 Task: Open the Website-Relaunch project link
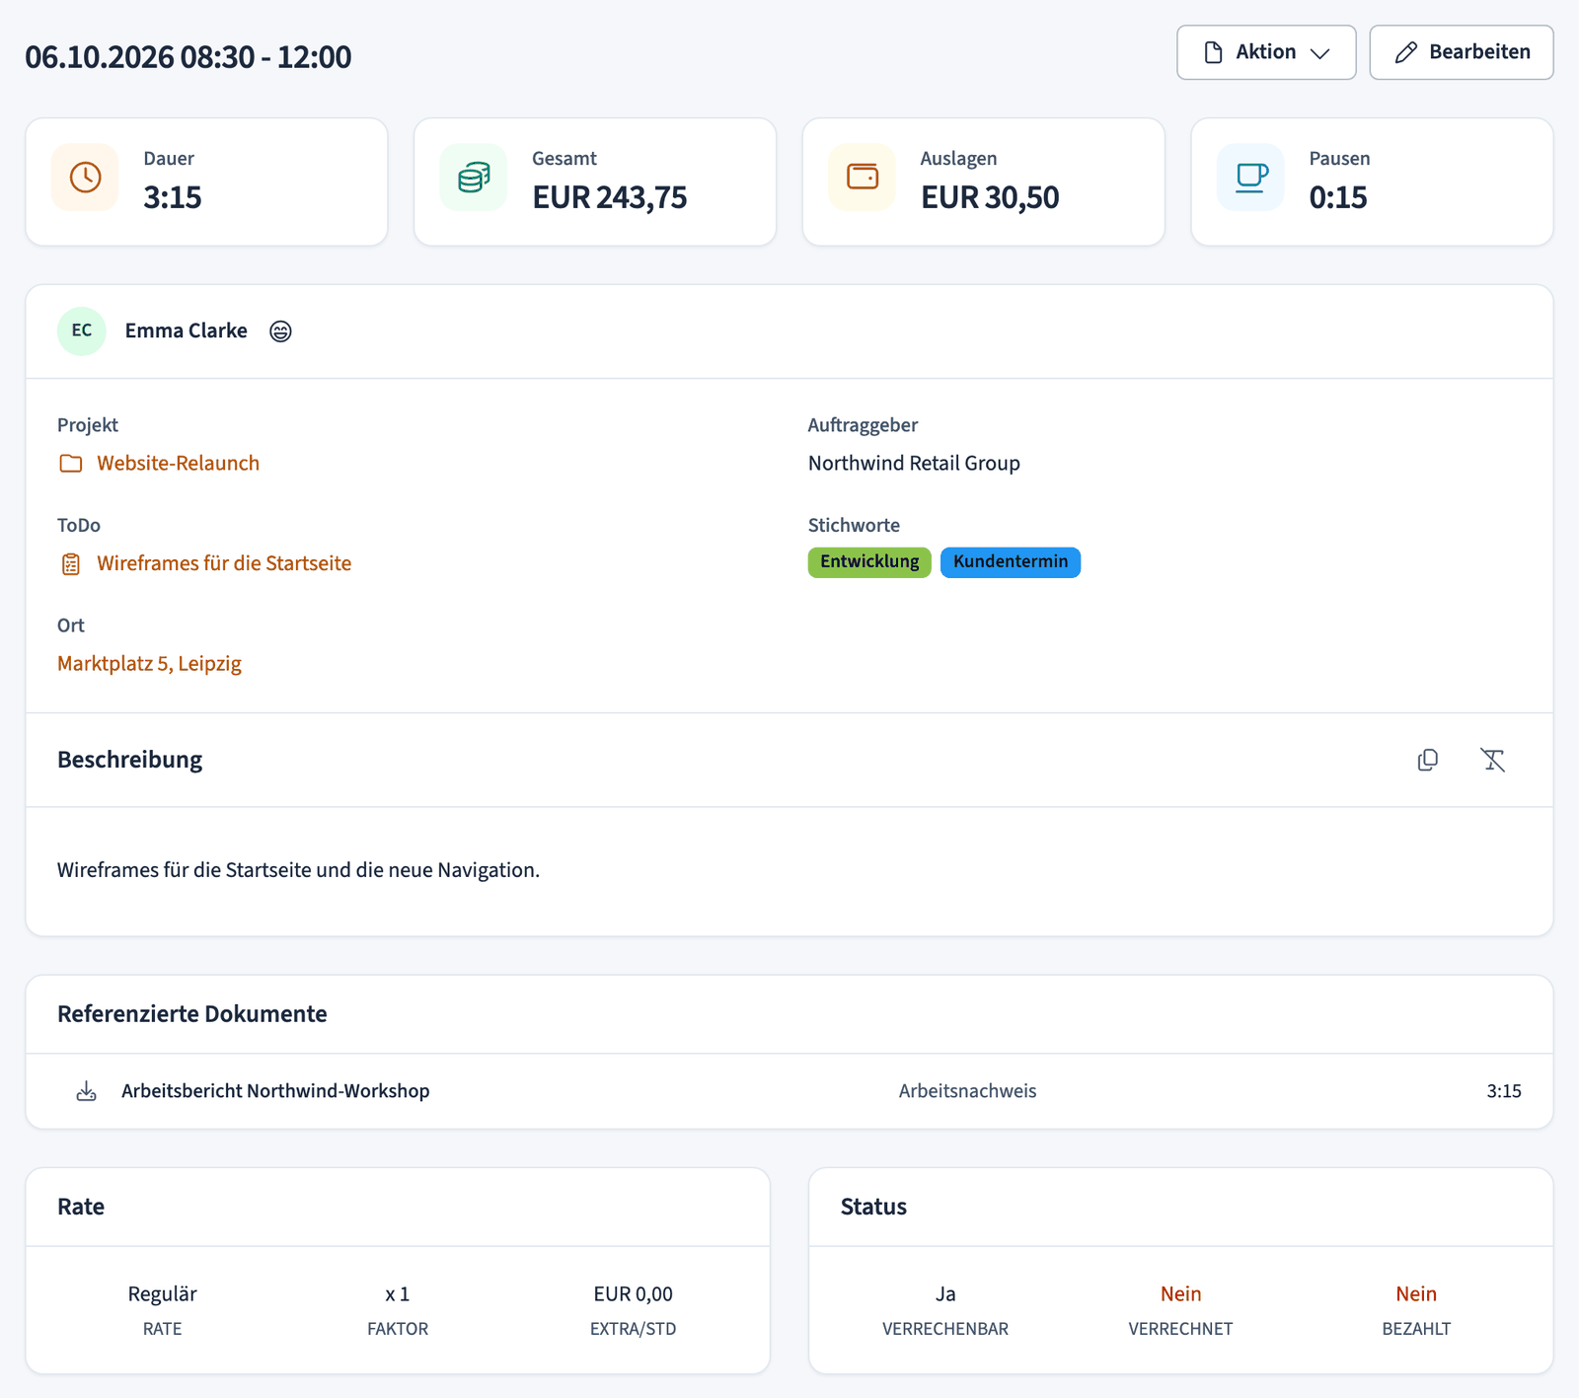(178, 464)
